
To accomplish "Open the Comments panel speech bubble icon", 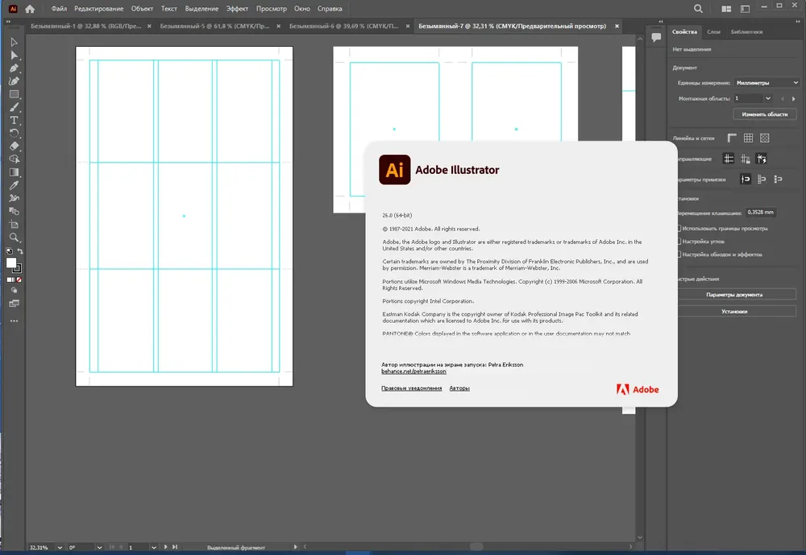I will click(x=656, y=38).
